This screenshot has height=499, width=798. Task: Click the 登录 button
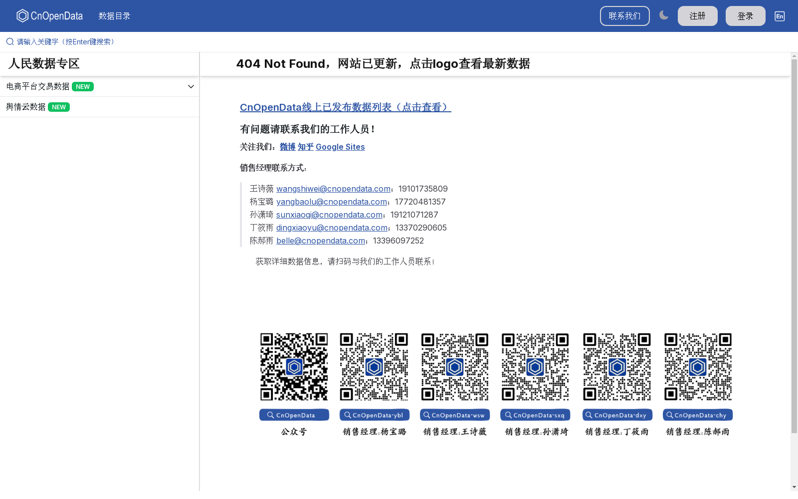click(x=745, y=16)
